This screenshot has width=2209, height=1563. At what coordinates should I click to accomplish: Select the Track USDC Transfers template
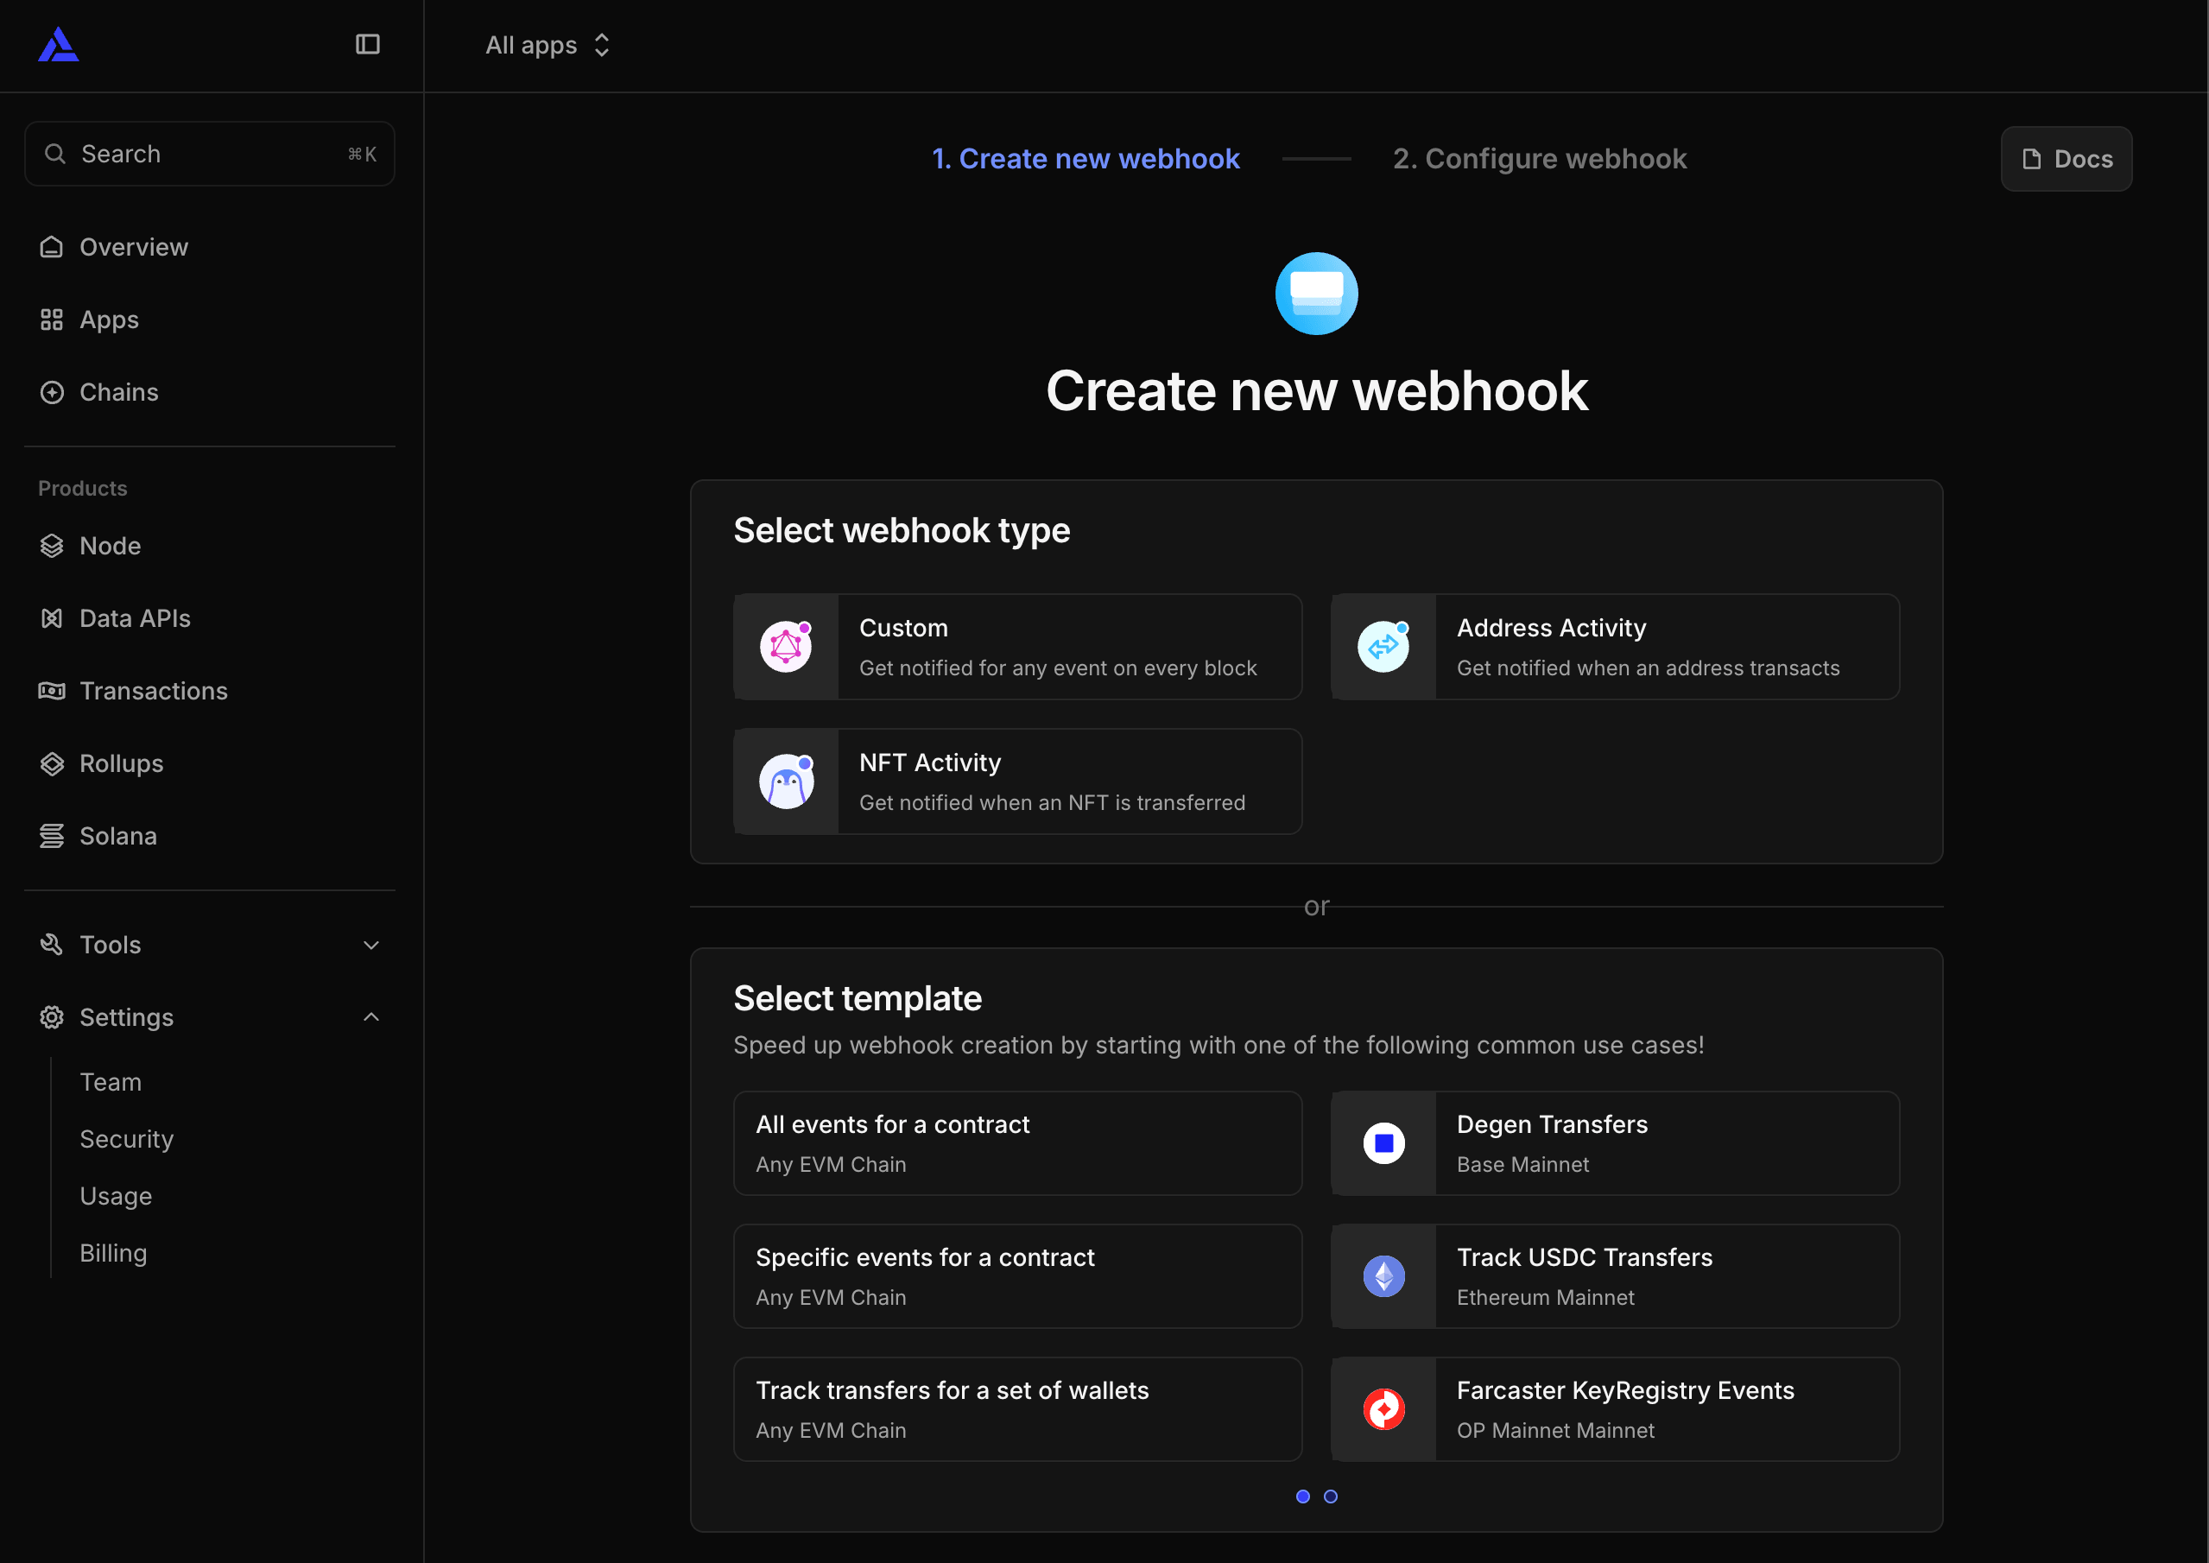(x=1615, y=1276)
